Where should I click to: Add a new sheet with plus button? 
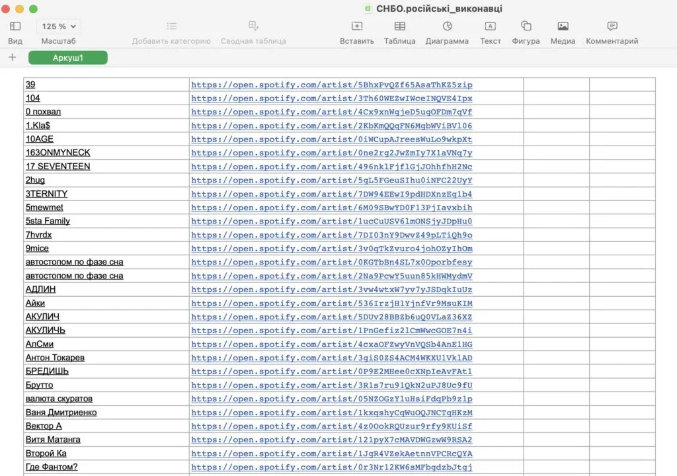(12, 58)
